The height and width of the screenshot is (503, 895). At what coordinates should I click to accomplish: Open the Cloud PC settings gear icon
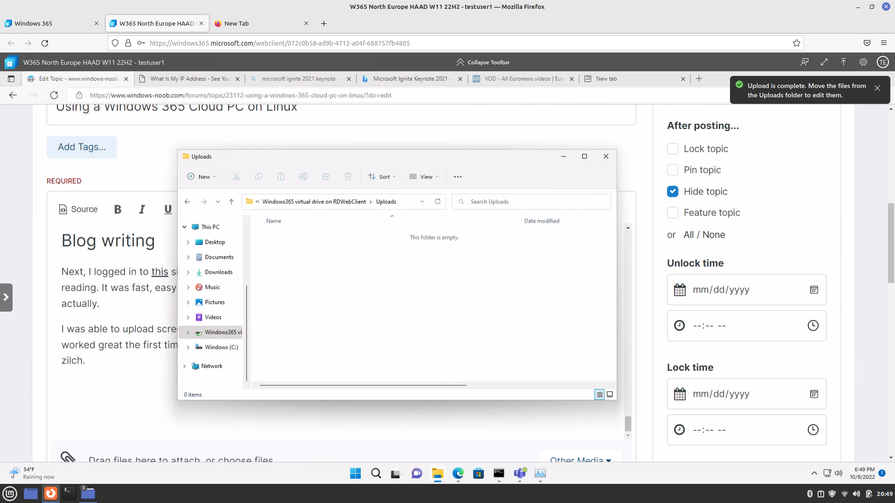pos(863,62)
